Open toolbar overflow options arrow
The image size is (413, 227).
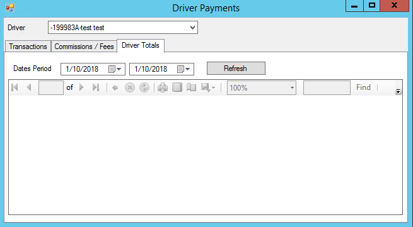point(398,91)
